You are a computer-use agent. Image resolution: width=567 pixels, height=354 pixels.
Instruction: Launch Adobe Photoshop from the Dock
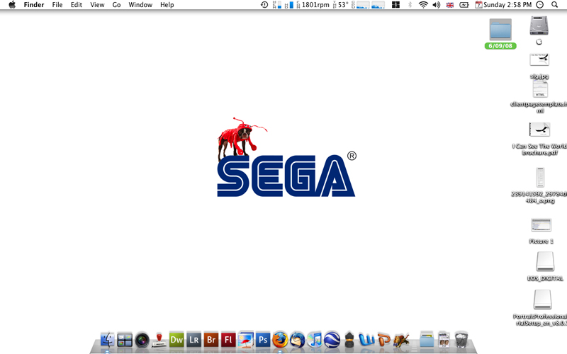click(263, 340)
